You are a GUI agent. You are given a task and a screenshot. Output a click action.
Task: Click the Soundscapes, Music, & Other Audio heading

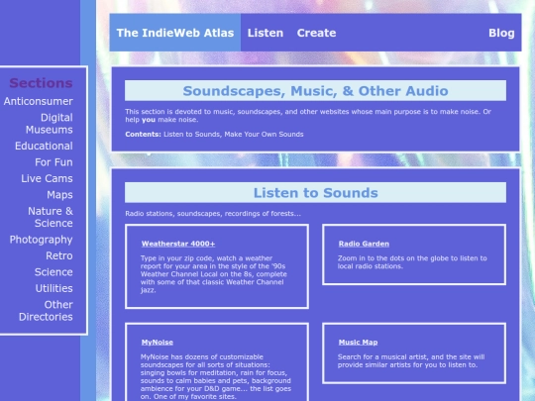coord(315,91)
